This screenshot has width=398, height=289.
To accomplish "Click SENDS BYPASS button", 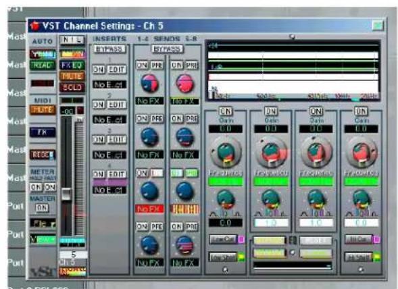I will pos(167,49).
